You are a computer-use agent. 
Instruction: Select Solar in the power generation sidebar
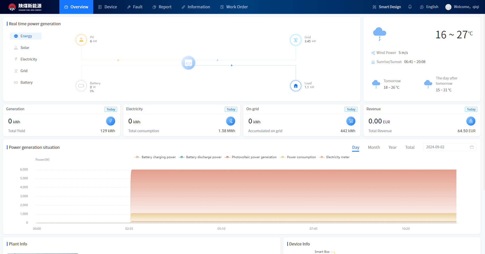[x=25, y=48]
